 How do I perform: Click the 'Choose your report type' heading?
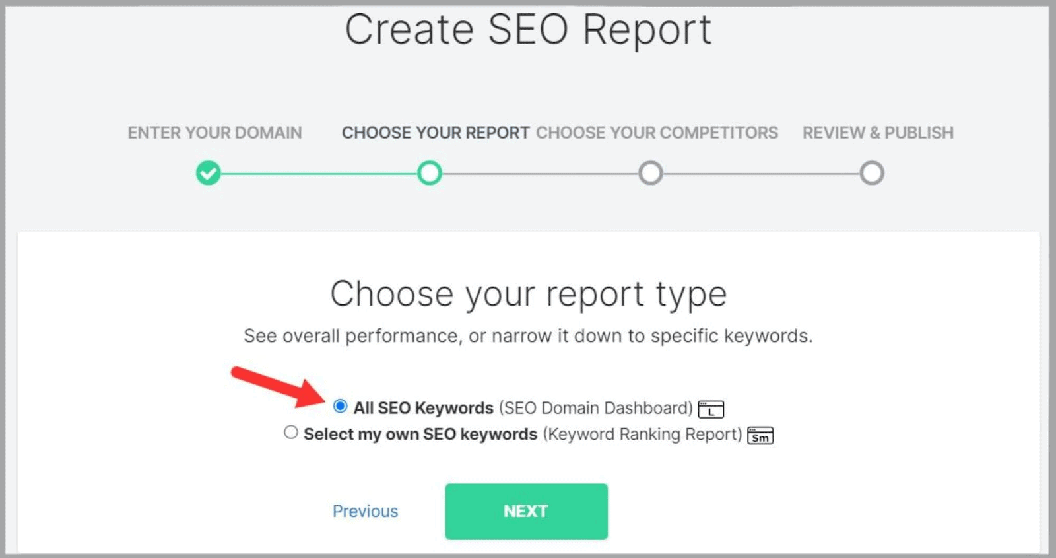pyautogui.click(x=528, y=294)
